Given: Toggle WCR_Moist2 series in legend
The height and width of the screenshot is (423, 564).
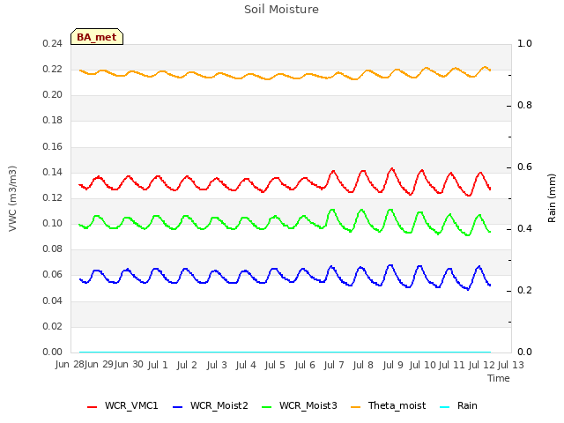Looking at the screenshot, I should (211, 405).
